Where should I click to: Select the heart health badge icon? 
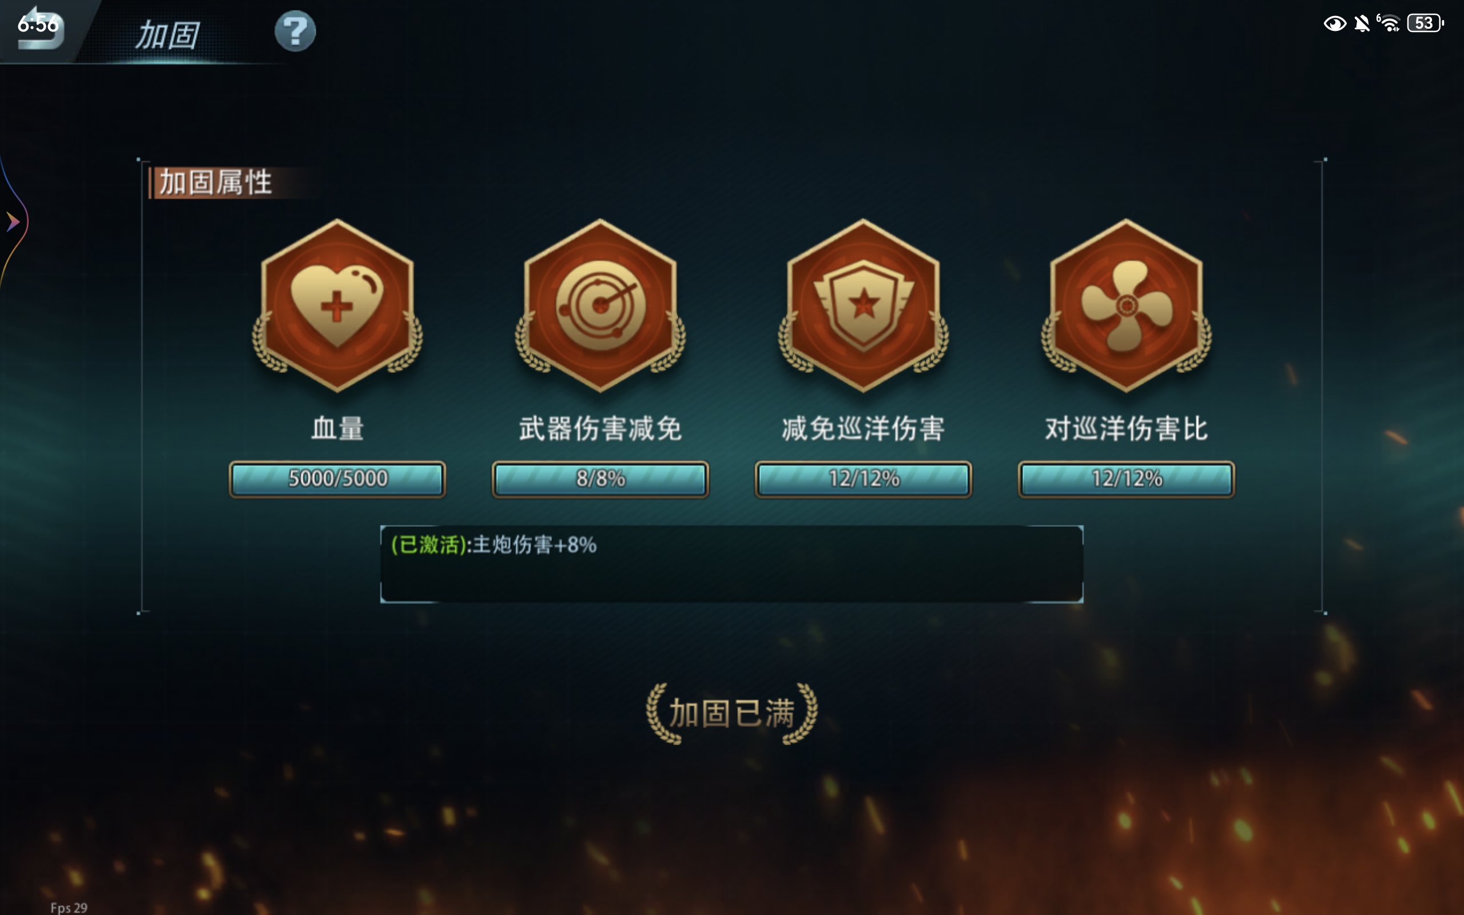[337, 305]
